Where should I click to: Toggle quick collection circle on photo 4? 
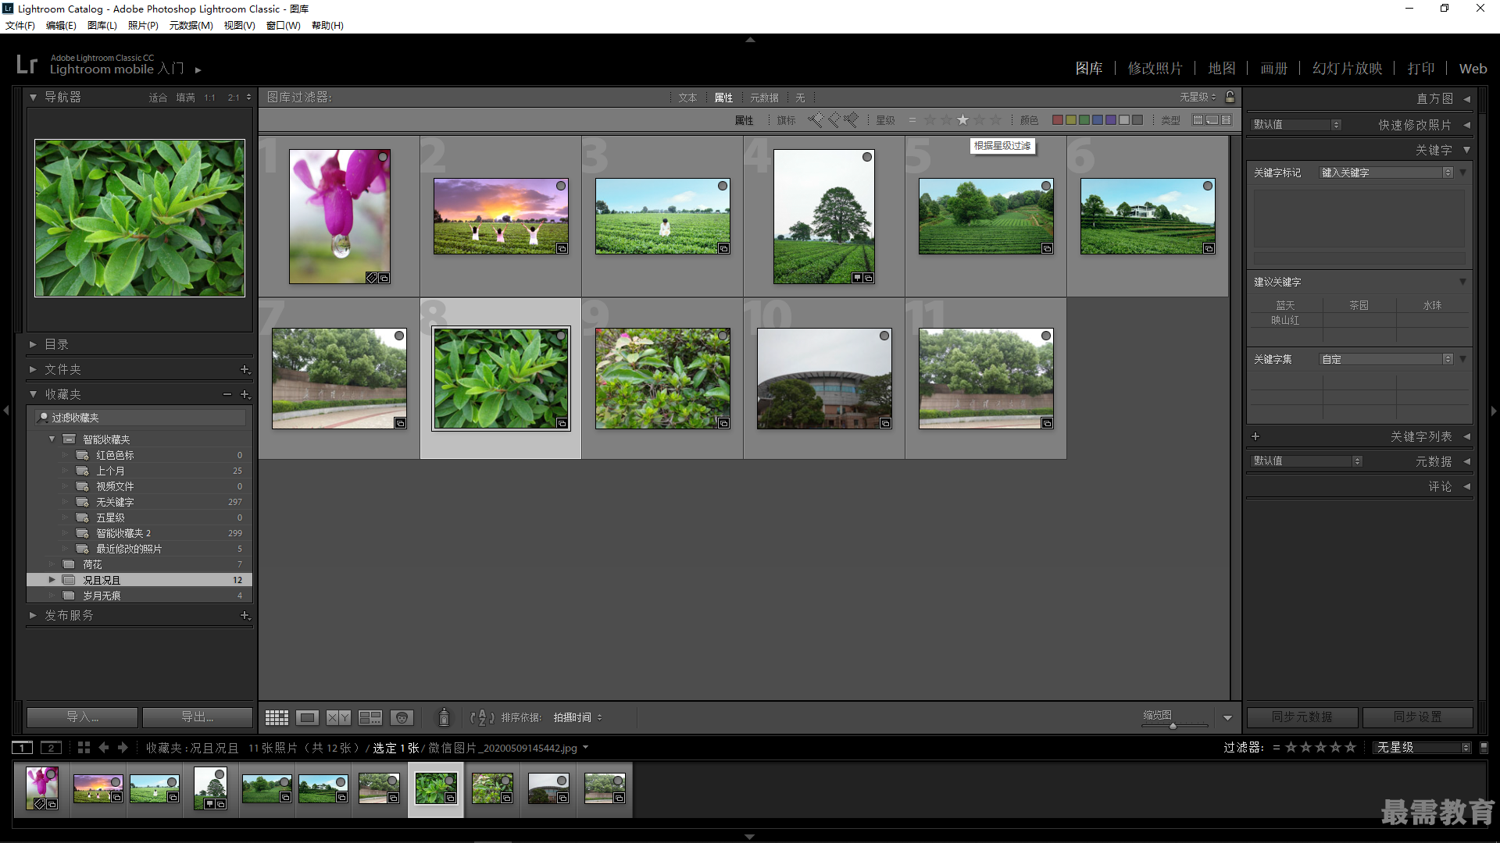867,157
